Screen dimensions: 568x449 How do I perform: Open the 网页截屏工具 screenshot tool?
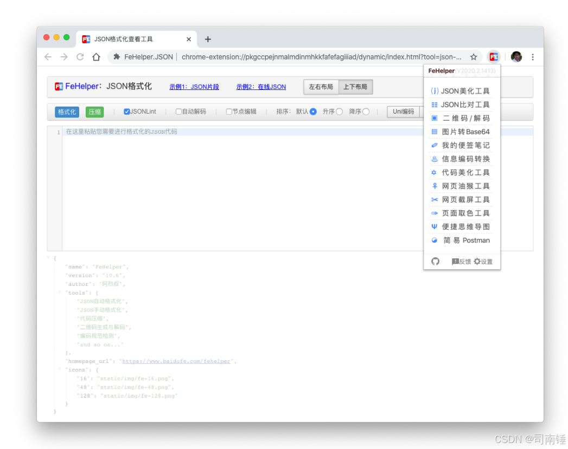[x=462, y=199]
